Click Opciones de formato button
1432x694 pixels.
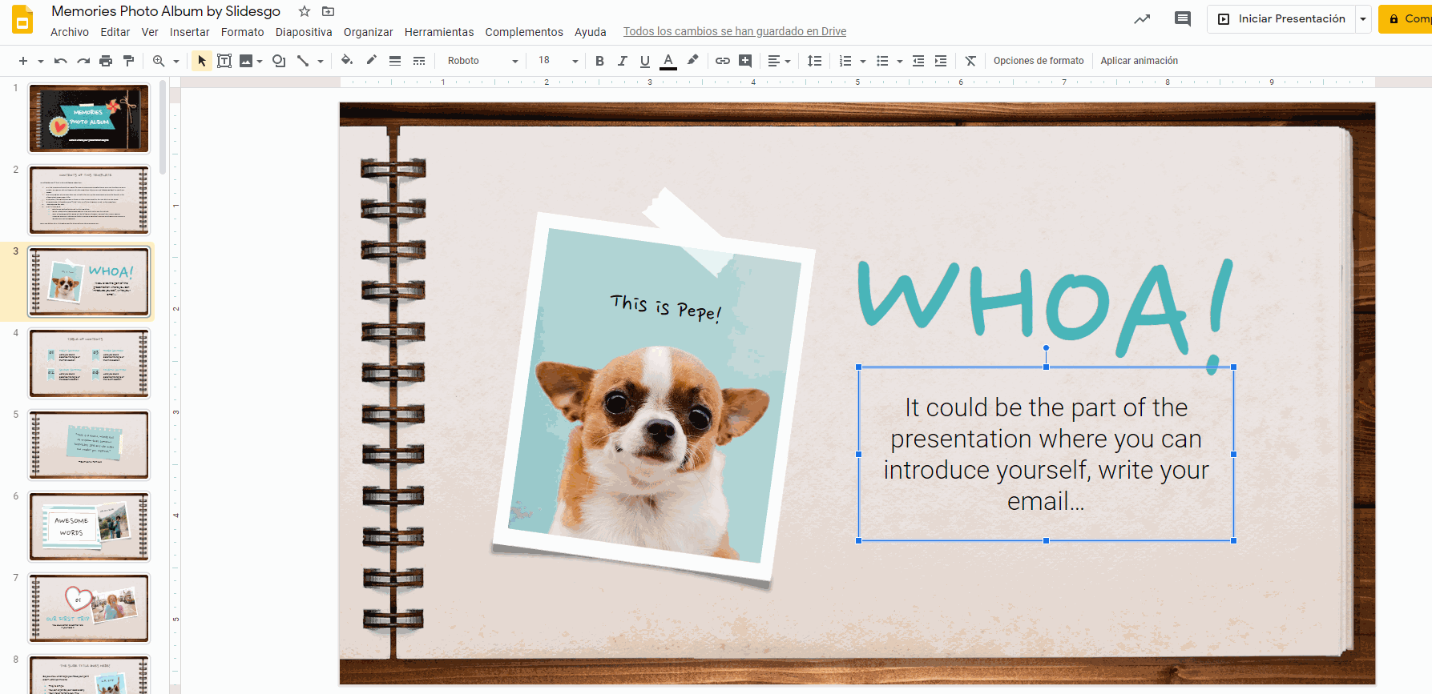(1039, 61)
